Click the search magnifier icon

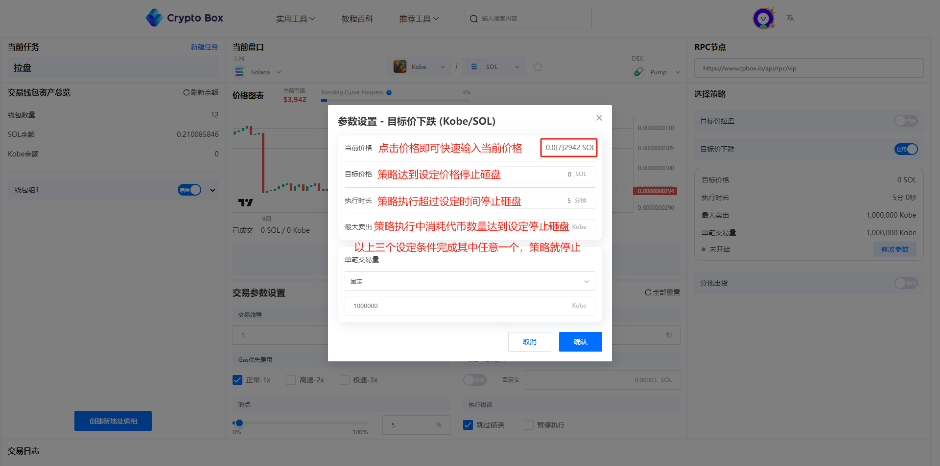pos(473,19)
